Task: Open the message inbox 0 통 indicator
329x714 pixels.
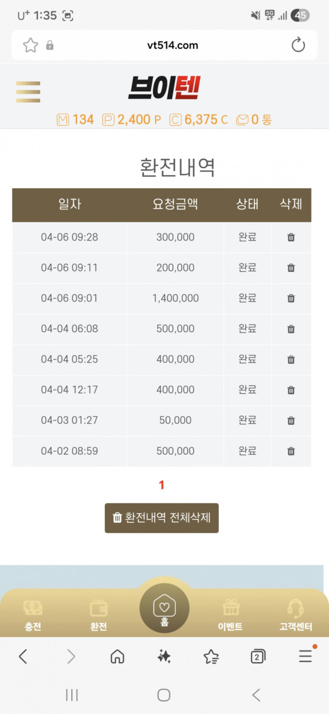Action: click(254, 119)
